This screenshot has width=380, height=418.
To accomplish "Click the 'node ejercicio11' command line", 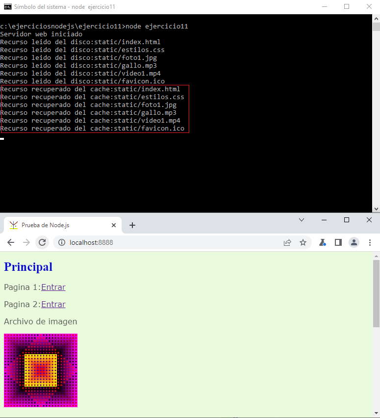I will point(94,26).
